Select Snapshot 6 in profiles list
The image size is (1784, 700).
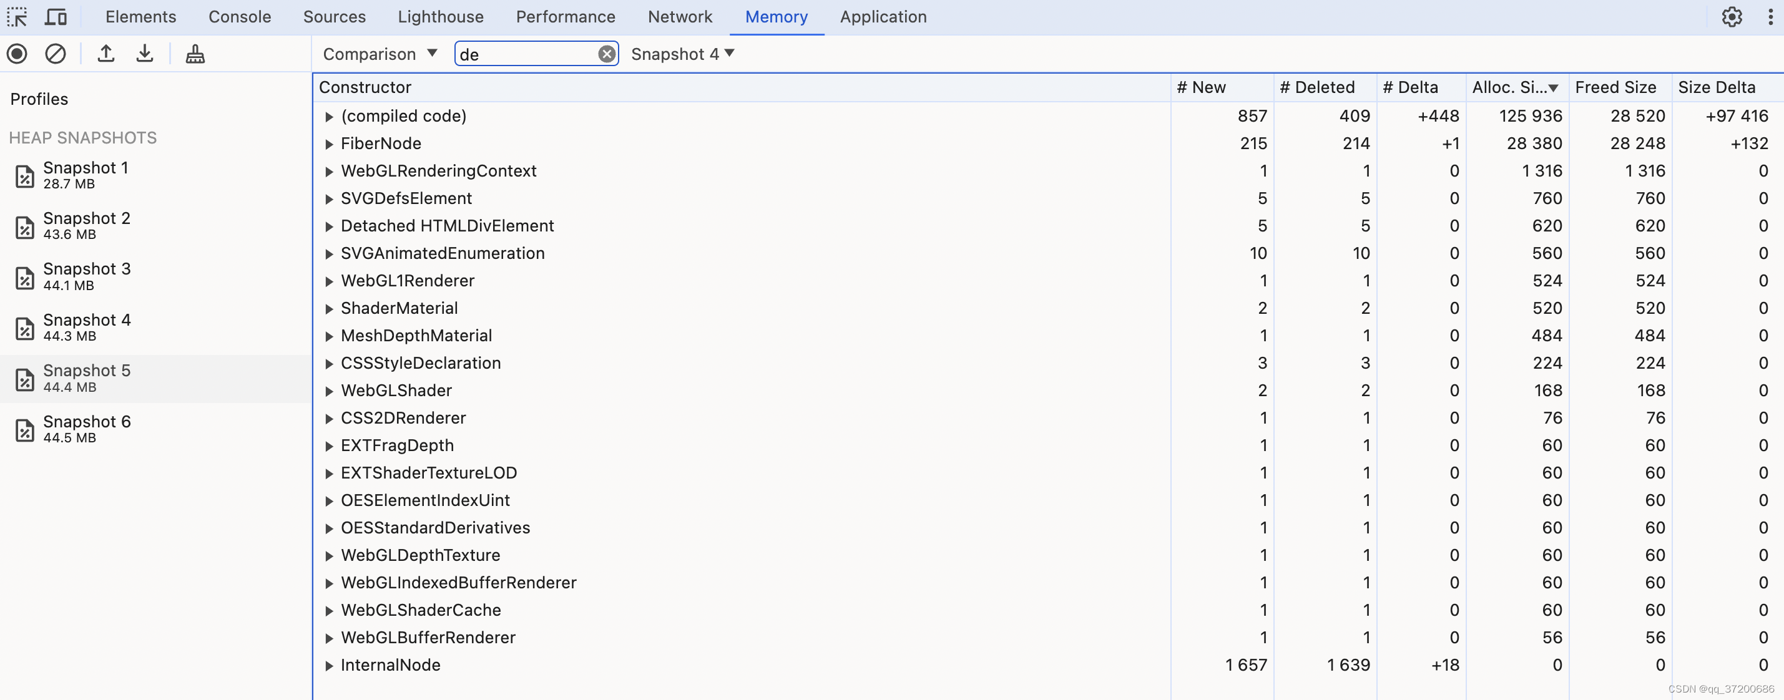click(x=87, y=429)
